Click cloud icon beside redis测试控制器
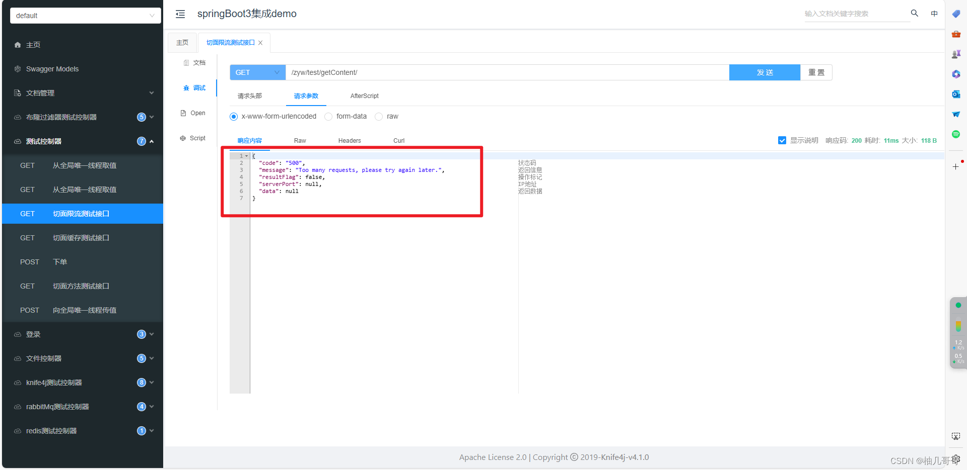Image resolution: width=967 pixels, height=470 pixels. tap(18, 431)
